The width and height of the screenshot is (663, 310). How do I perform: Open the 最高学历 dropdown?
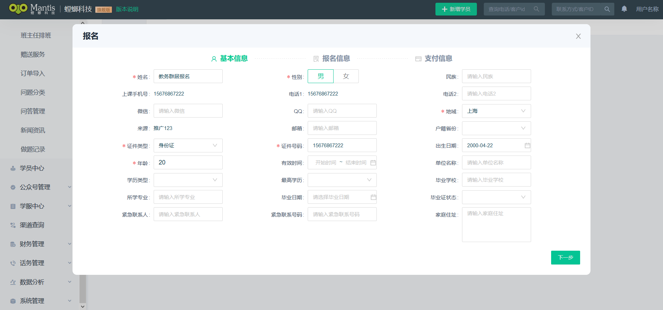coord(342,180)
